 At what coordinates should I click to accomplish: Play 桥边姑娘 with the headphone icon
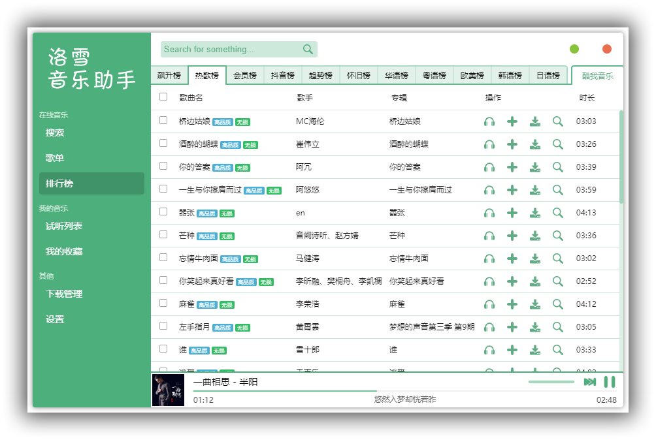pyautogui.click(x=489, y=121)
